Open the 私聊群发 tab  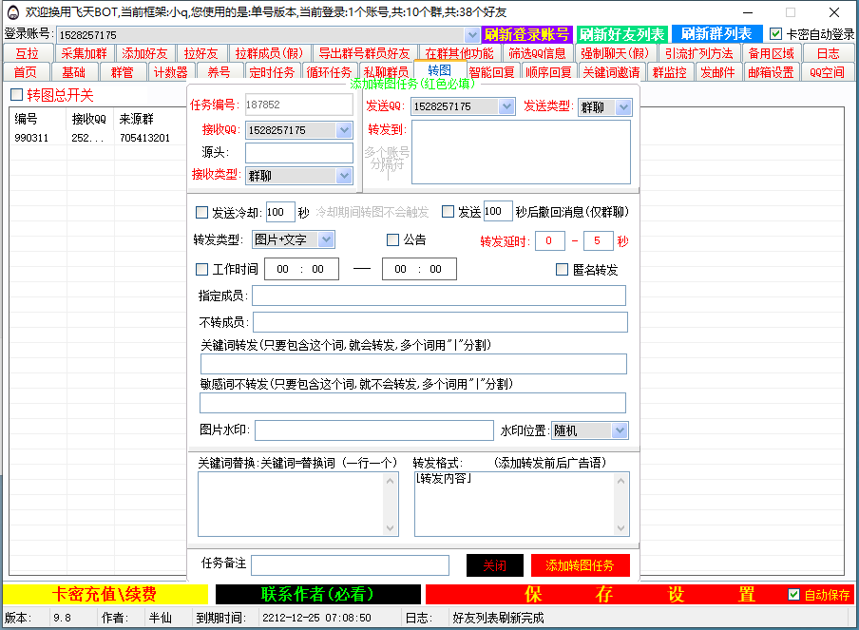click(387, 70)
